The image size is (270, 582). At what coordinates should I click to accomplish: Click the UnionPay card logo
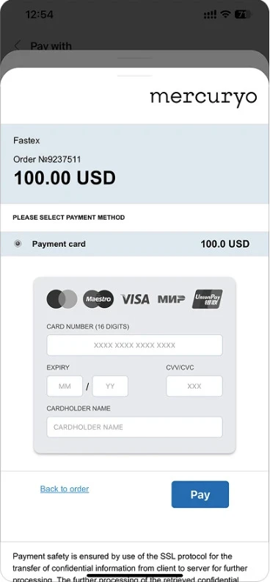[x=208, y=299]
